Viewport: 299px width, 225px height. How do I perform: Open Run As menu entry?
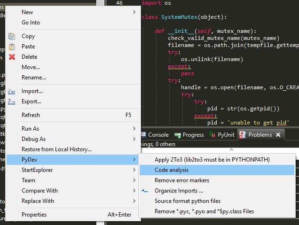pos(73,129)
